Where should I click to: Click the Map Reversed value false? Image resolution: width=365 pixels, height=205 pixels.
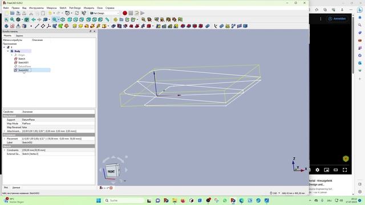coord(58,128)
